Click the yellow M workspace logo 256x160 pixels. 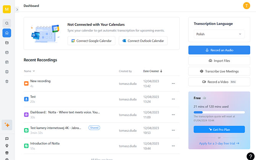point(7,9)
